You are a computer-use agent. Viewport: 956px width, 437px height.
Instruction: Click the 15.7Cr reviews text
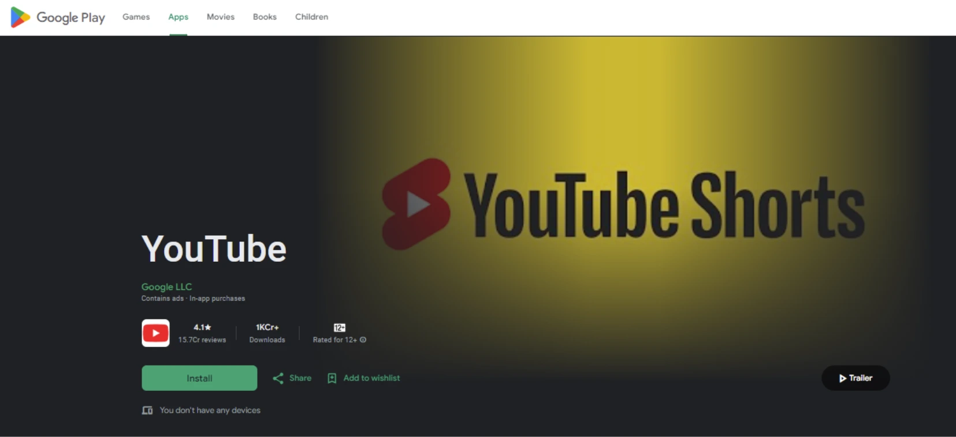coord(202,340)
